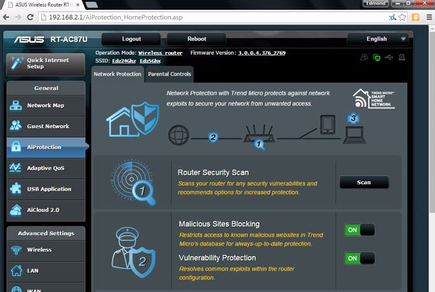Viewport: 435px width, 292px height.
Task: Click the Malicious Sites Blocking heading
Action: (219, 224)
